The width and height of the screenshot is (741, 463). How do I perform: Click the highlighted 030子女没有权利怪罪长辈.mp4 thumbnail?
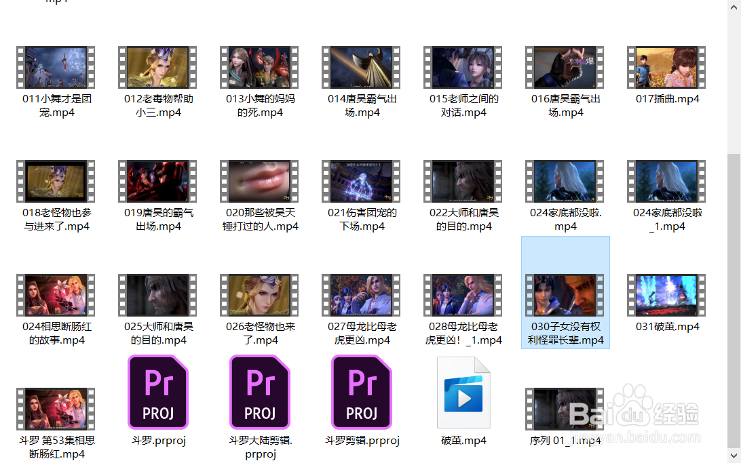click(x=565, y=296)
